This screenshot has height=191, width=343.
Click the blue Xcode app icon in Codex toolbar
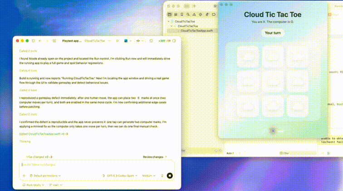coord(126,41)
